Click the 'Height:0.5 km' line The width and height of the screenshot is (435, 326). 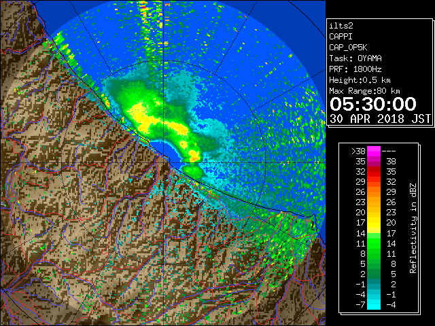[360, 80]
